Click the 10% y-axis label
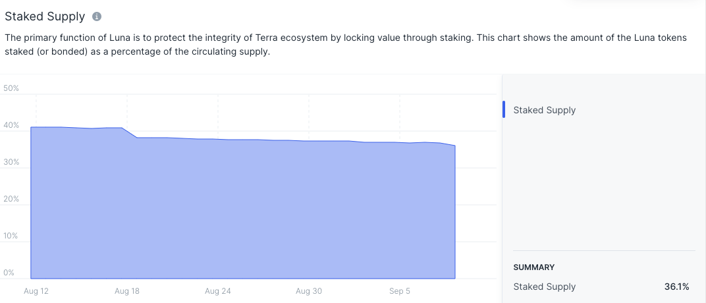Image resolution: width=706 pixels, height=303 pixels. click(11, 236)
